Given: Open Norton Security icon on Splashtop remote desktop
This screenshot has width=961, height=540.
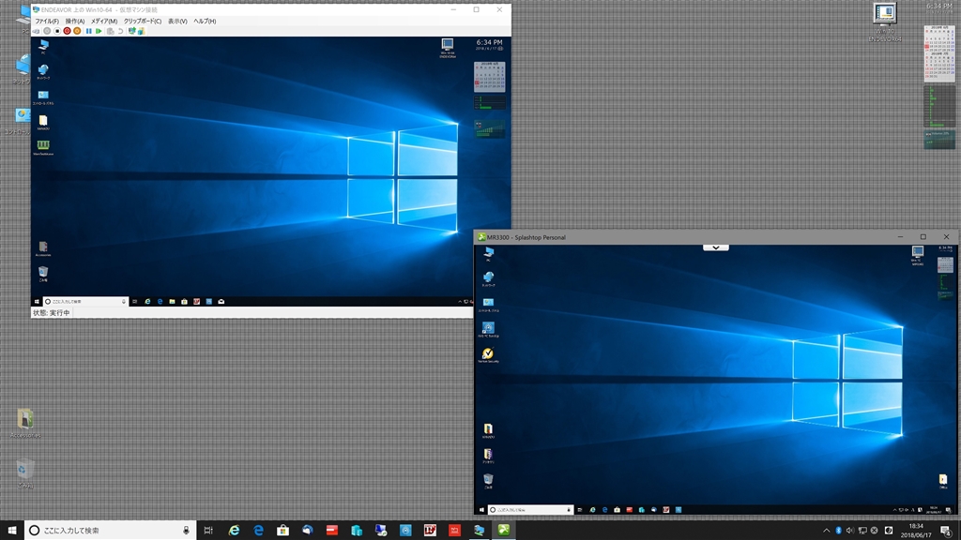Looking at the screenshot, I should coord(488,354).
